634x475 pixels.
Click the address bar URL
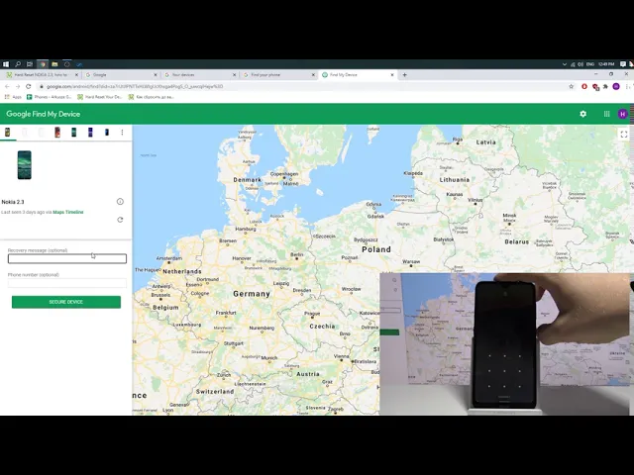135,86
